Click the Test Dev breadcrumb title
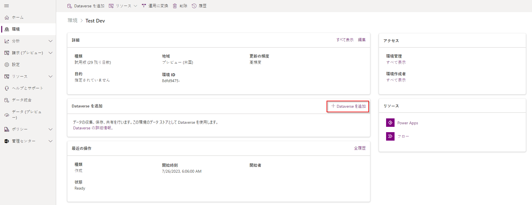The image size is (532, 205). 95,21
